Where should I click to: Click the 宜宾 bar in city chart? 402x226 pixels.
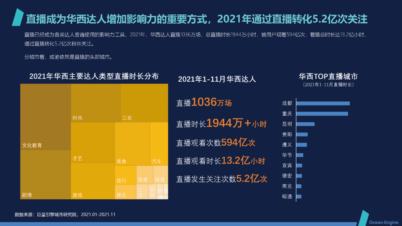[x=299, y=165]
